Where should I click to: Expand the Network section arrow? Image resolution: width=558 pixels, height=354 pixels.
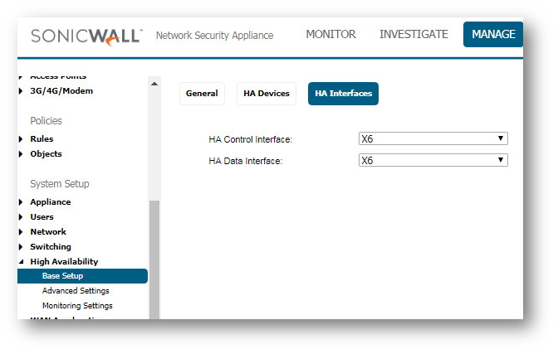(x=21, y=232)
